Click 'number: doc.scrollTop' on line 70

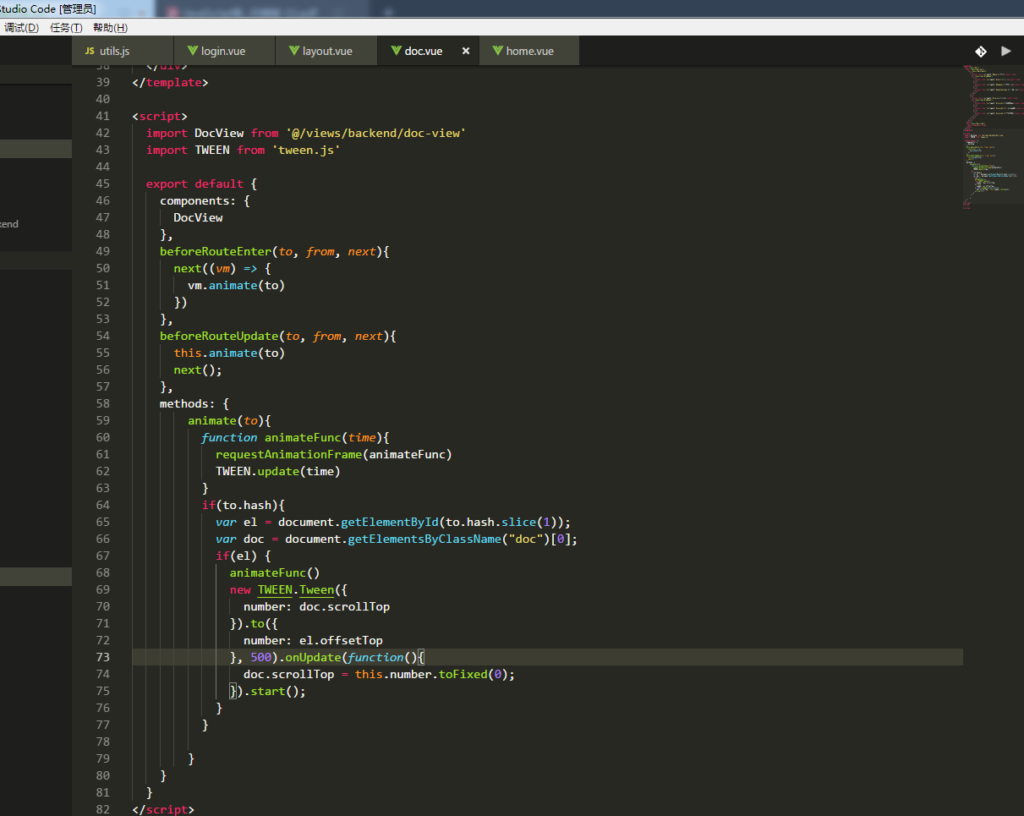316,606
